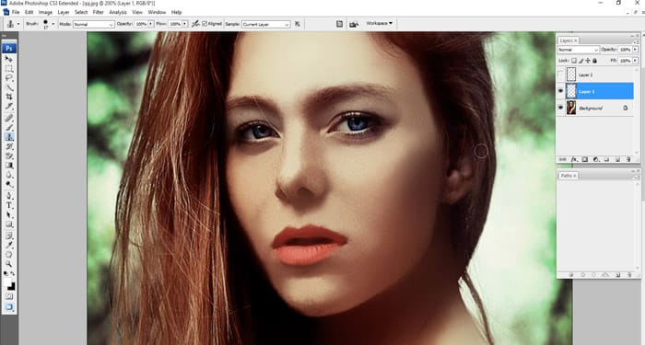Hide the Background layer with eye icon

(x=560, y=108)
